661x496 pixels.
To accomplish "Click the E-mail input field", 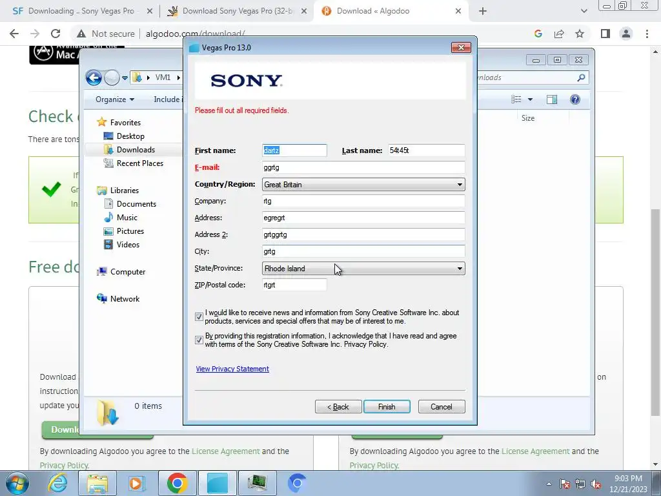I will (x=363, y=167).
